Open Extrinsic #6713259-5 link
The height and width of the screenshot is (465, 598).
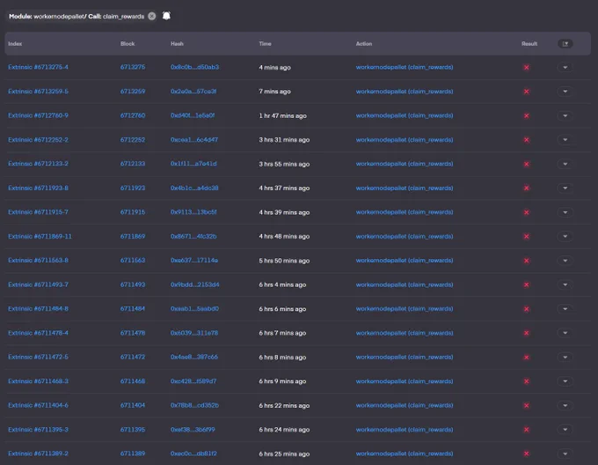pos(38,92)
